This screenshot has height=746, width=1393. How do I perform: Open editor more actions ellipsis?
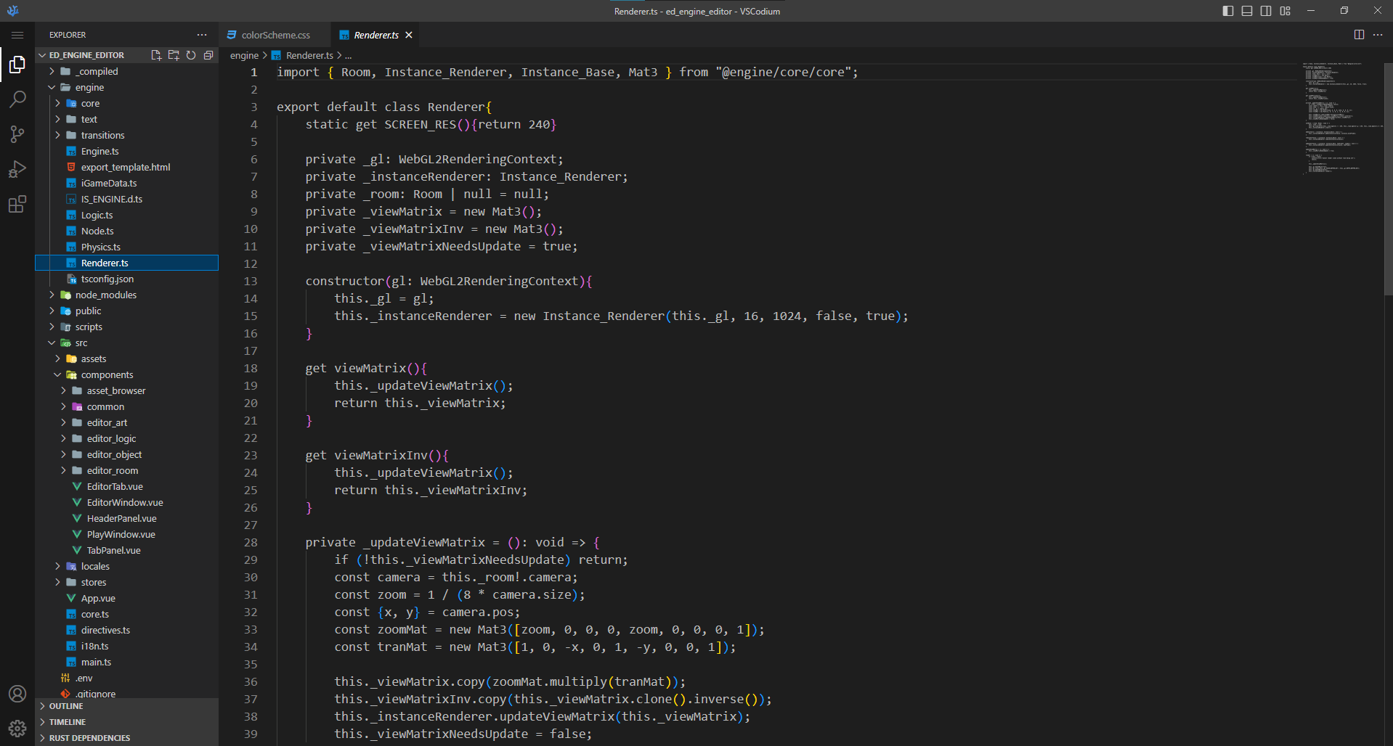pos(1378,35)
